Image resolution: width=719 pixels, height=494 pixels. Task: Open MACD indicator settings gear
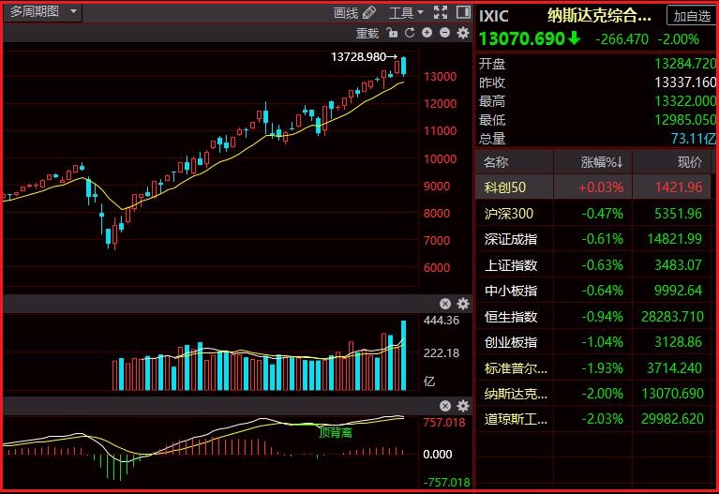[463, 406]
